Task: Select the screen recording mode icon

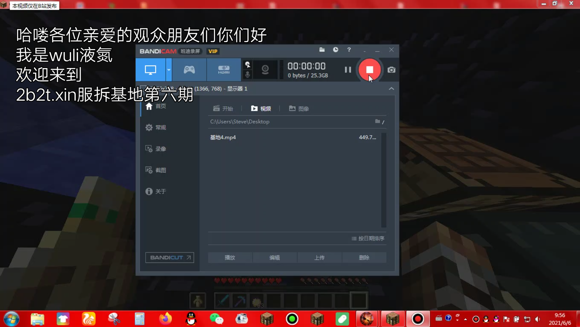Action: [150, 70]
